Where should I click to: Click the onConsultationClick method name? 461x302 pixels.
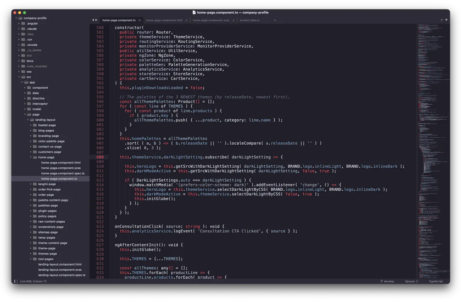[138, 226]
